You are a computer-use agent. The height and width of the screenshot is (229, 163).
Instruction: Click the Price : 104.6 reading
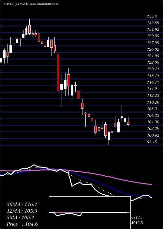22,224
